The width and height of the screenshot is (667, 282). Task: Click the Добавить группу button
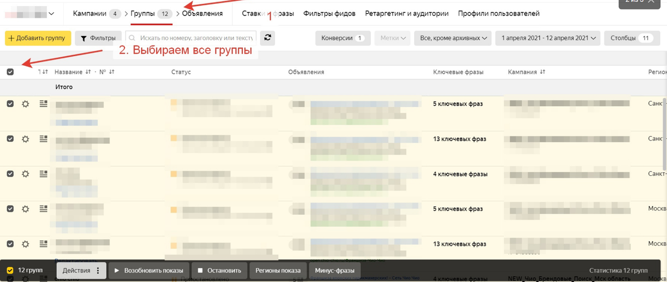pos(38,38)
